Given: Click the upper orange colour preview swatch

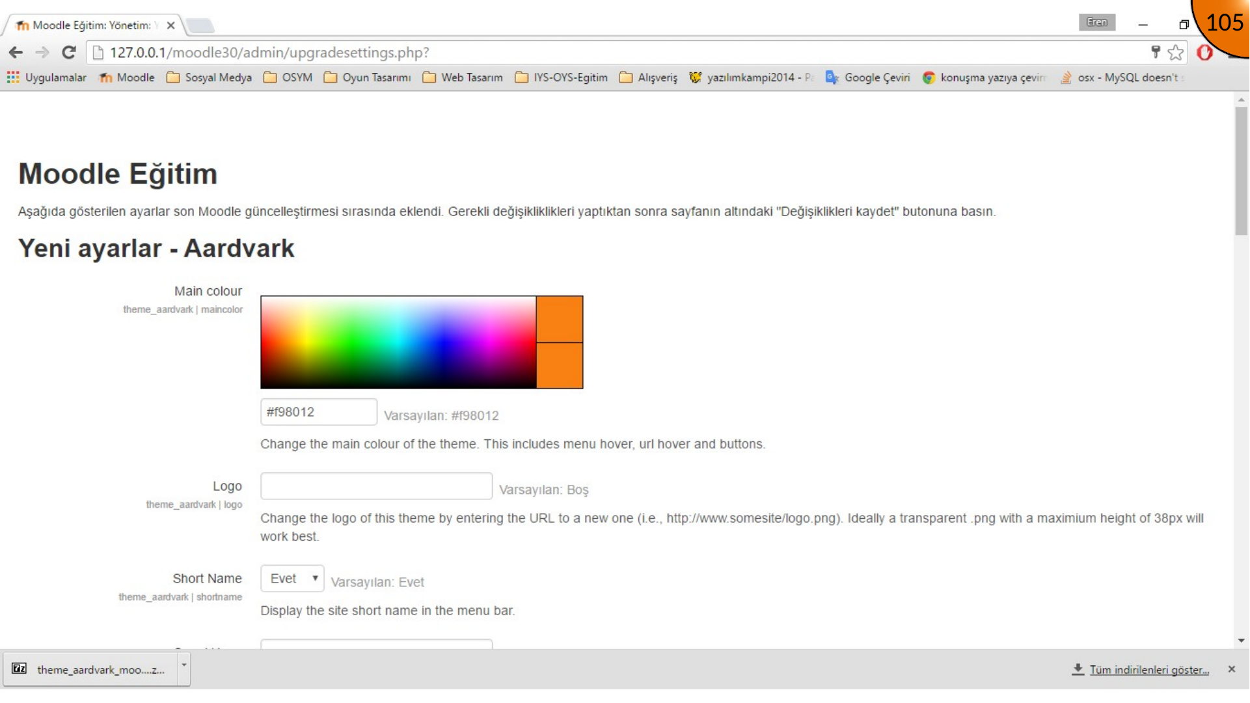Looking at the screenshot, I should (x=560, y=319).
